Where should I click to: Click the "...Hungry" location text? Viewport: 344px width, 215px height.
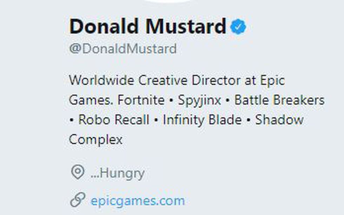click(118, 173)
